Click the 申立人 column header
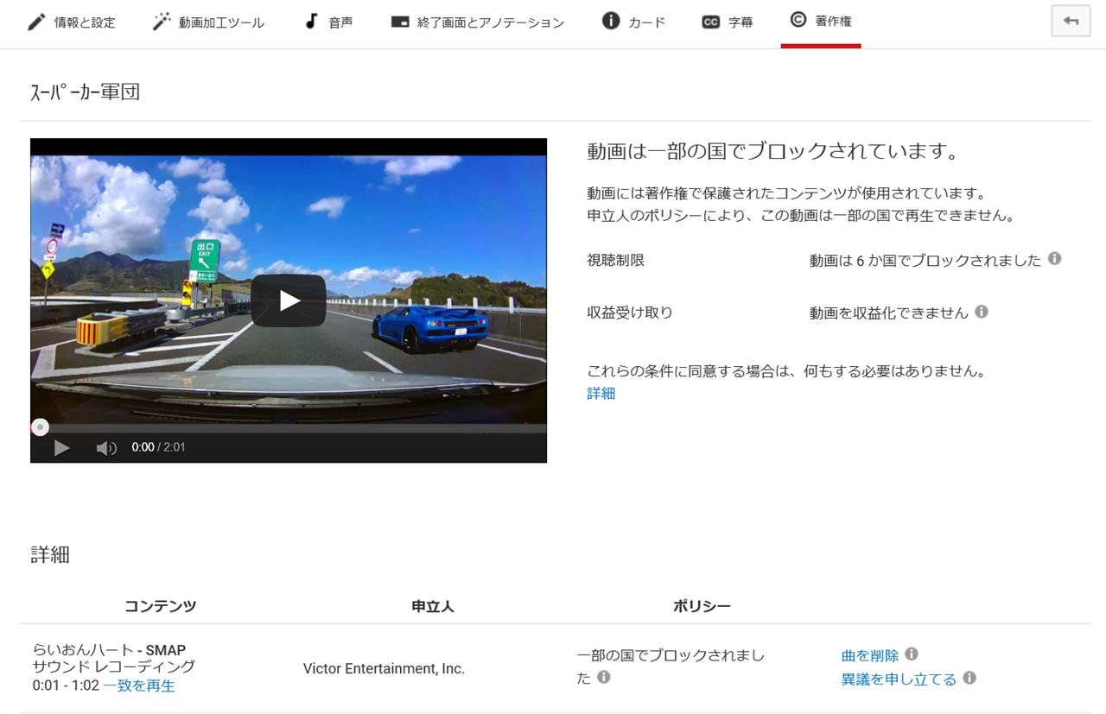Image resolution: width=1106 pixels, height=714 pixels. [x=433, y=606]
